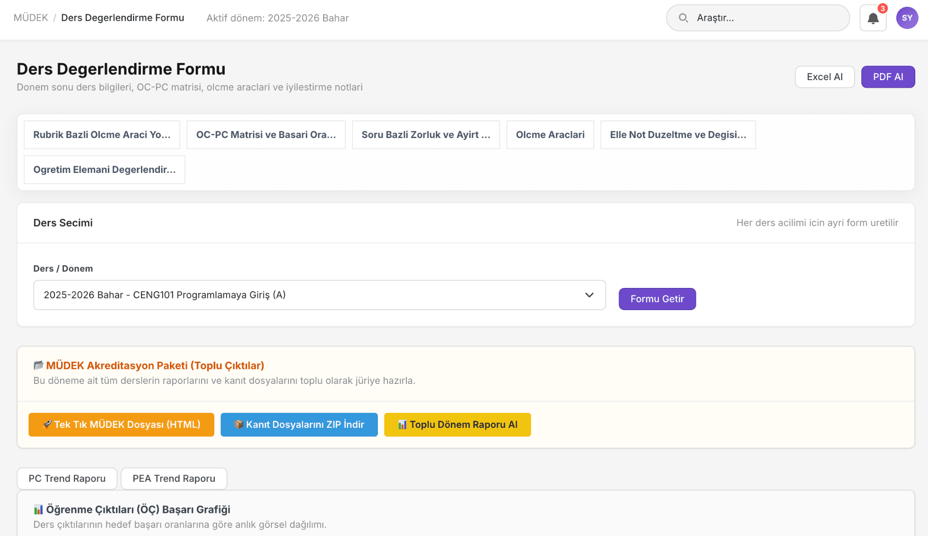Open the SY user avatar menu

tap(907, 18)
